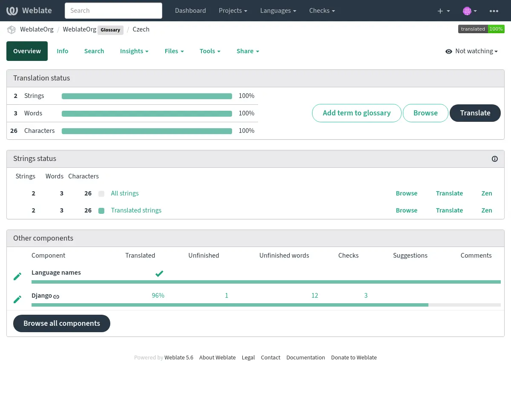Image resolution: width=511 pixels, height=405 pixels.
Task: Click the green Translated strings color swatch
Action: coord(101,211)
